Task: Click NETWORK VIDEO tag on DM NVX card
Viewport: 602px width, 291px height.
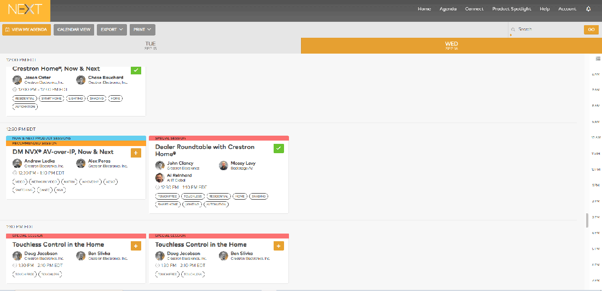Action: click(x=44, y=182)
